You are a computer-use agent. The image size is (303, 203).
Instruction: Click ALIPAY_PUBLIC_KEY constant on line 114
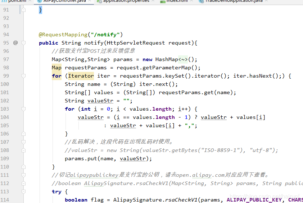pos(254,200)
